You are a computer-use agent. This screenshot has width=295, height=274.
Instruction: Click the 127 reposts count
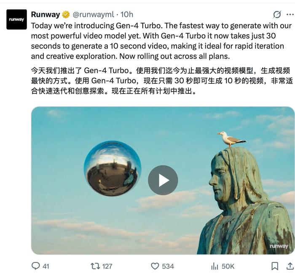[107, 266]
